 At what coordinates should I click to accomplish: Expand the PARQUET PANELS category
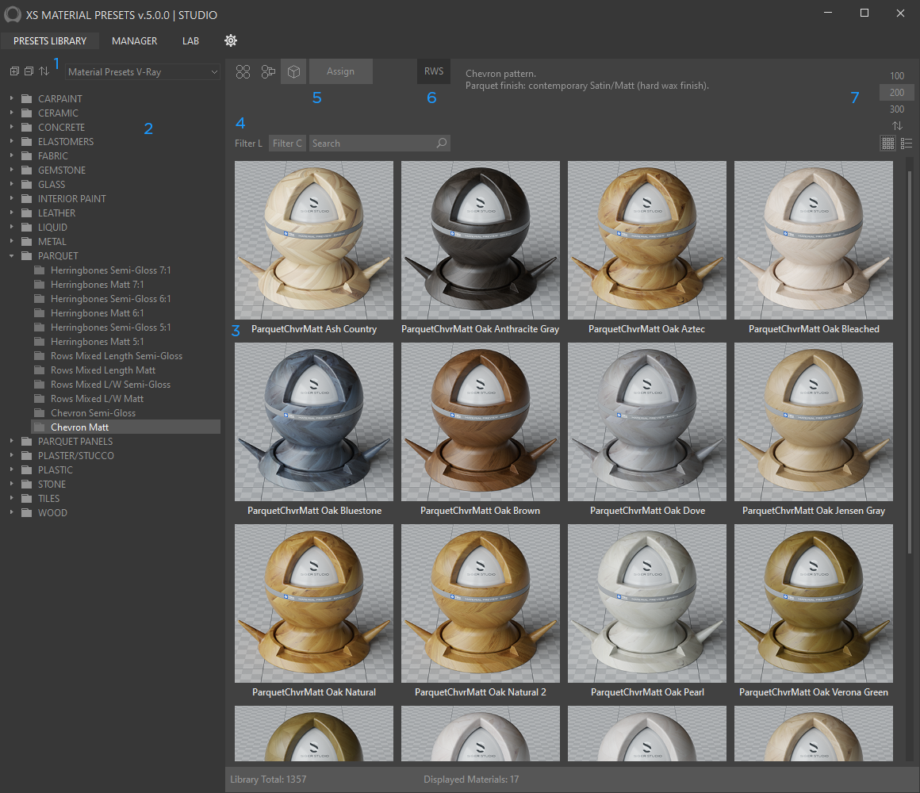[x=11, y=441]
